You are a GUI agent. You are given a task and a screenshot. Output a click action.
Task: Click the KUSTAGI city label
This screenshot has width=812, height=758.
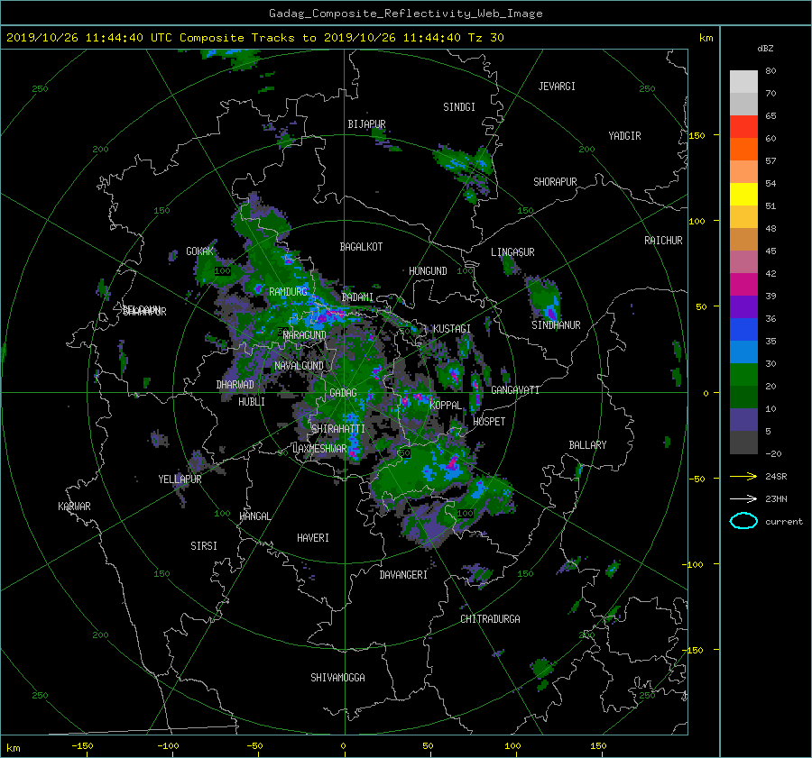click(452, 329)
